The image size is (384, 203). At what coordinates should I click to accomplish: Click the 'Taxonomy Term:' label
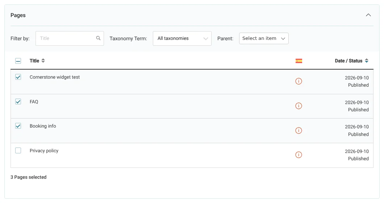point(128,38)
